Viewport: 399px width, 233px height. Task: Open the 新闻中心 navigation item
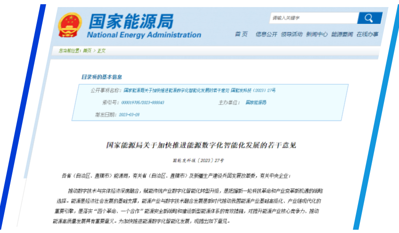tap(317, 34)
